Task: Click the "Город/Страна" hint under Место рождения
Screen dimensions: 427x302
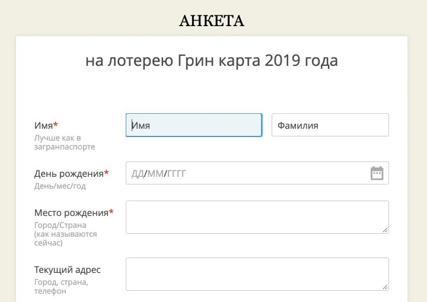Action: (60, 225)
